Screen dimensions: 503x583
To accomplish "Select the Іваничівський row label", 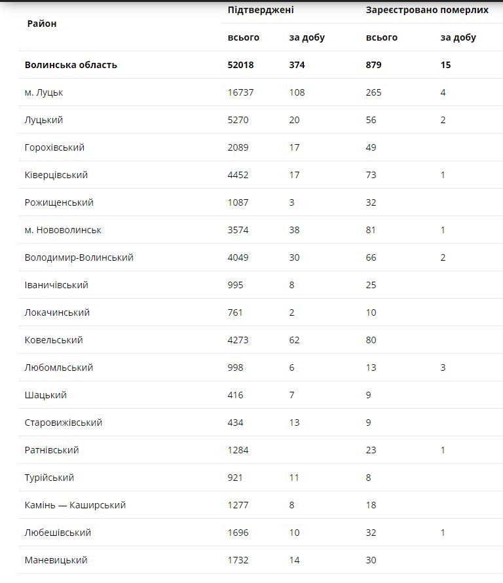I will (56, 285).
